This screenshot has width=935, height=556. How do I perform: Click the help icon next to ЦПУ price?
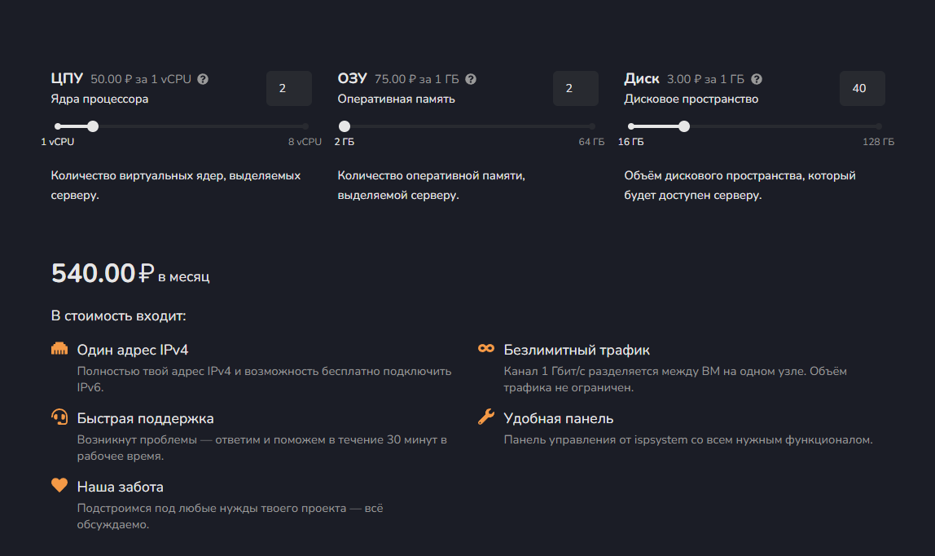[203, 79]
